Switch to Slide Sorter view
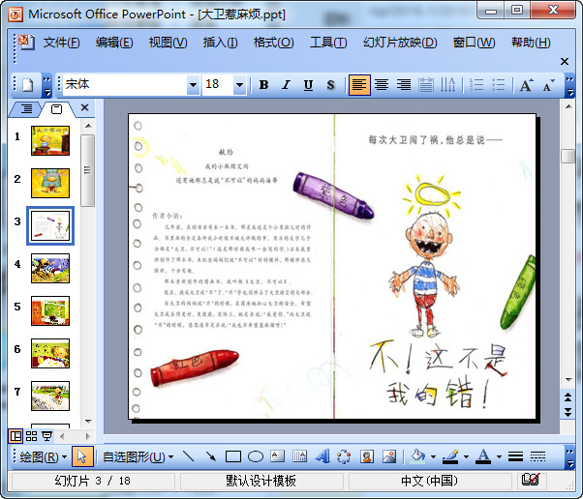 click(31, 436)
